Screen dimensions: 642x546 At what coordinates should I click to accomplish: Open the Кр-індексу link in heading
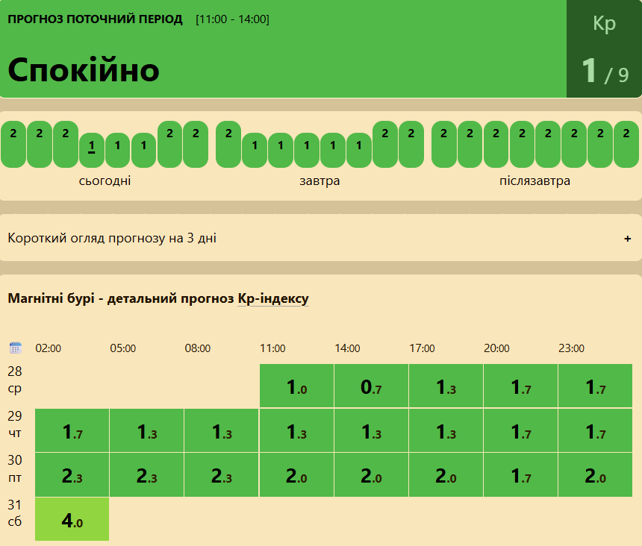(x=273, y=298)
